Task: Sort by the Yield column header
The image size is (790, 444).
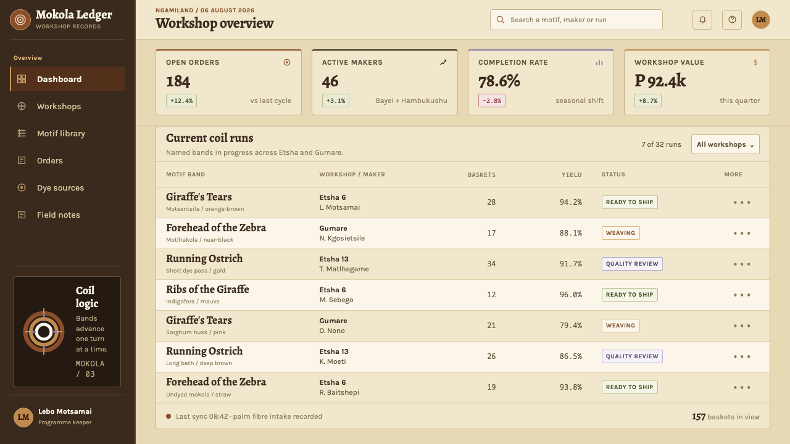Action: click(572, 175)
